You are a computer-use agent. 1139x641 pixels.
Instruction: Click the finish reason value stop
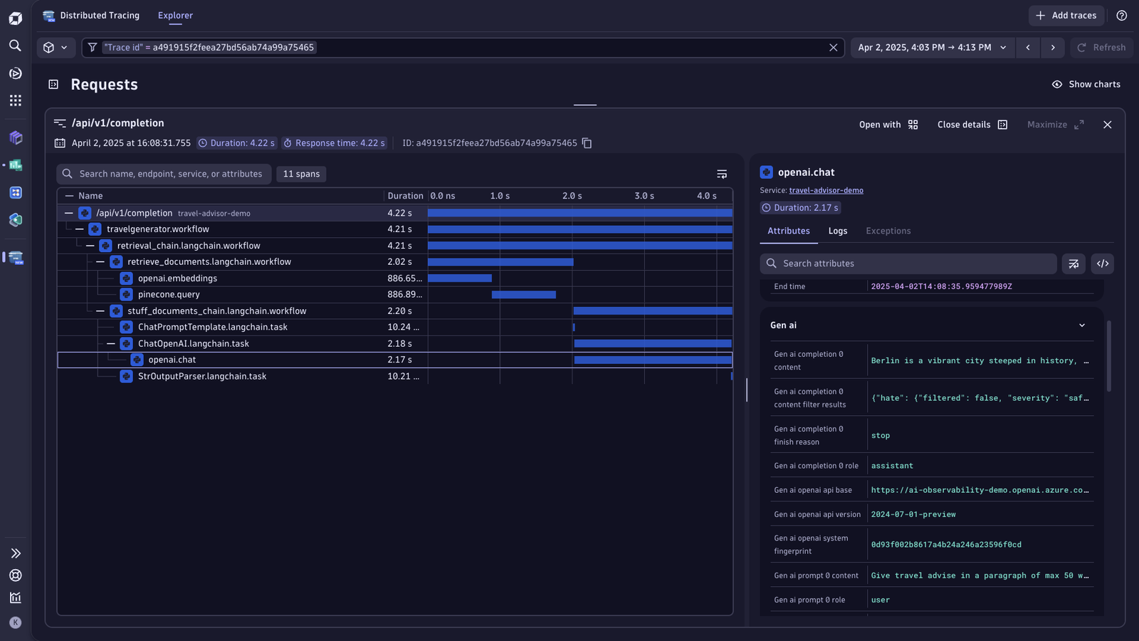coord(881,436)
